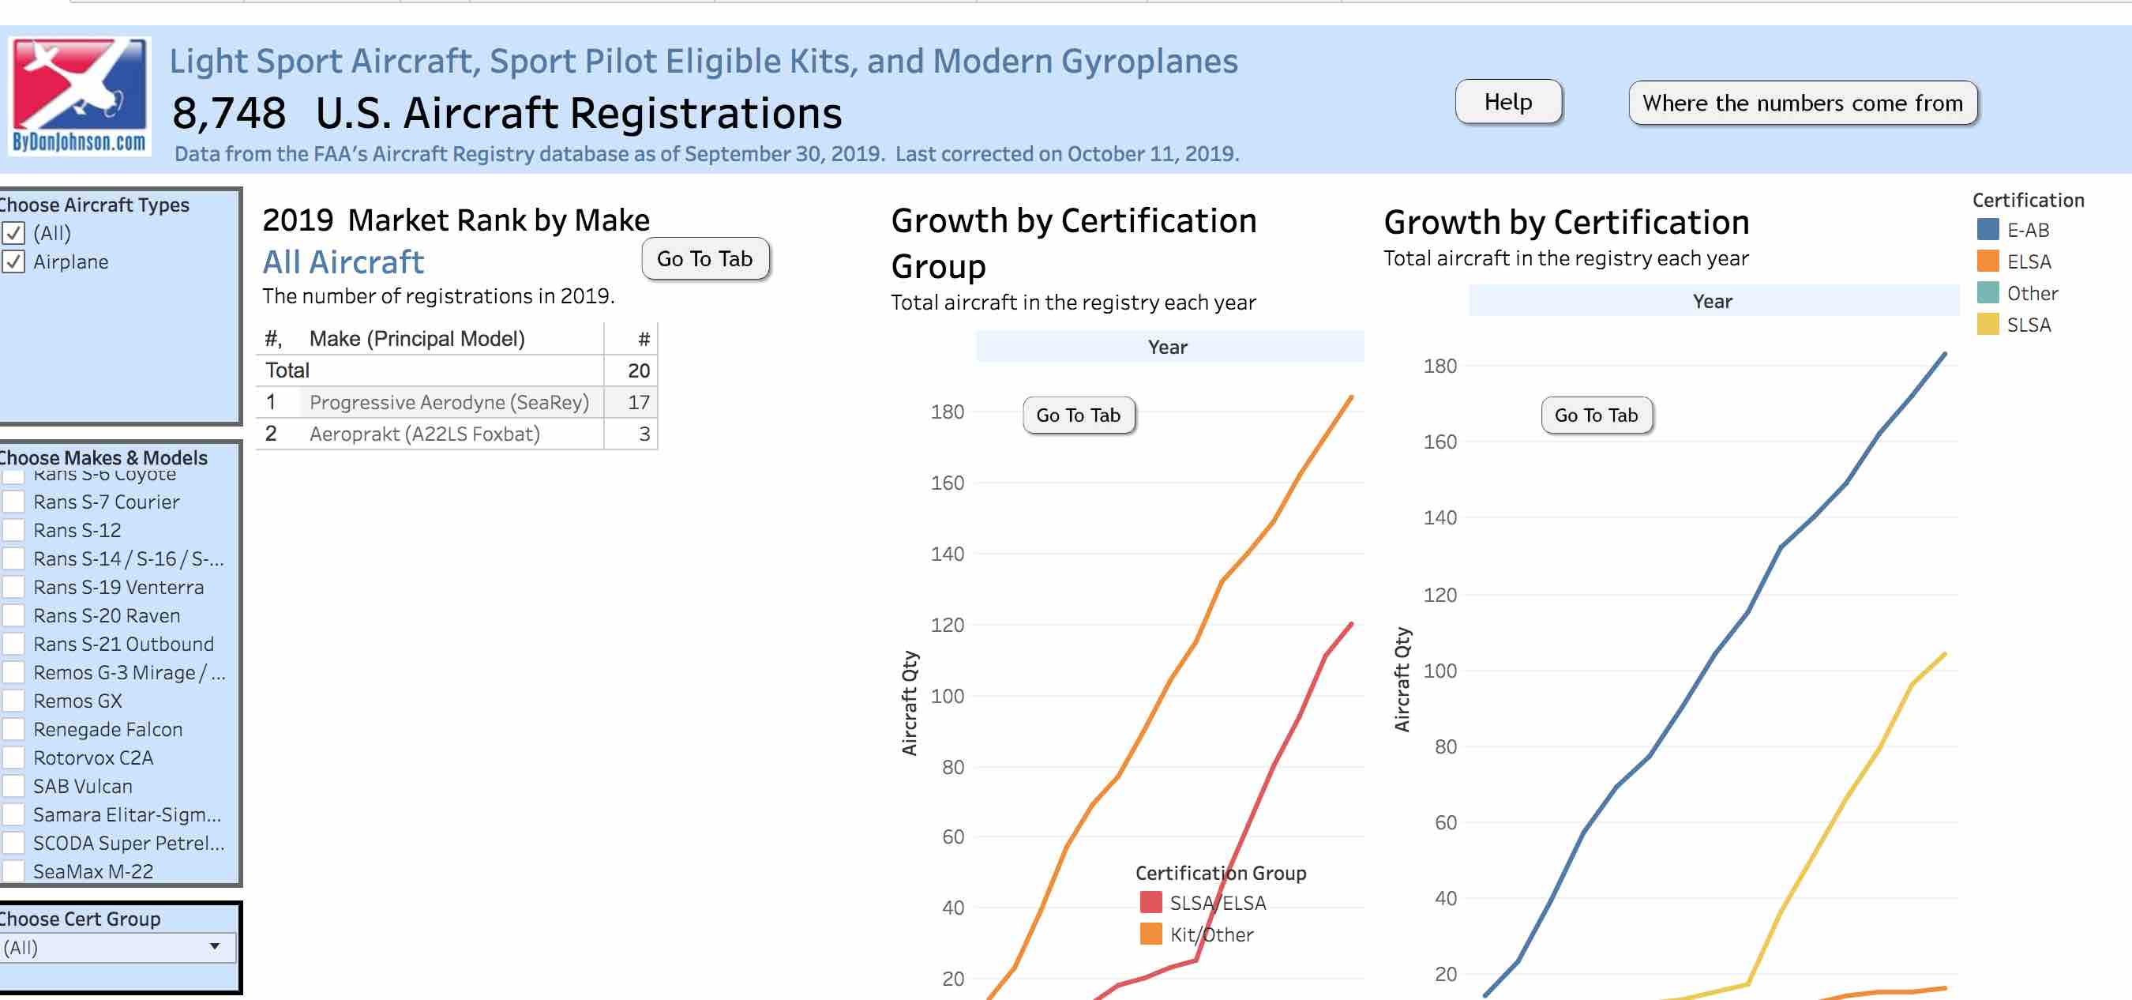Click Where the numbers come from

coord(1802,103)
